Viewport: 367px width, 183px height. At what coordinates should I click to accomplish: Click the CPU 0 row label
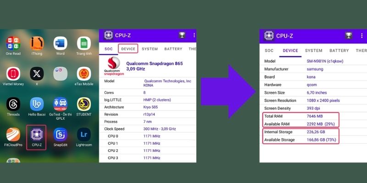(113, 136)
